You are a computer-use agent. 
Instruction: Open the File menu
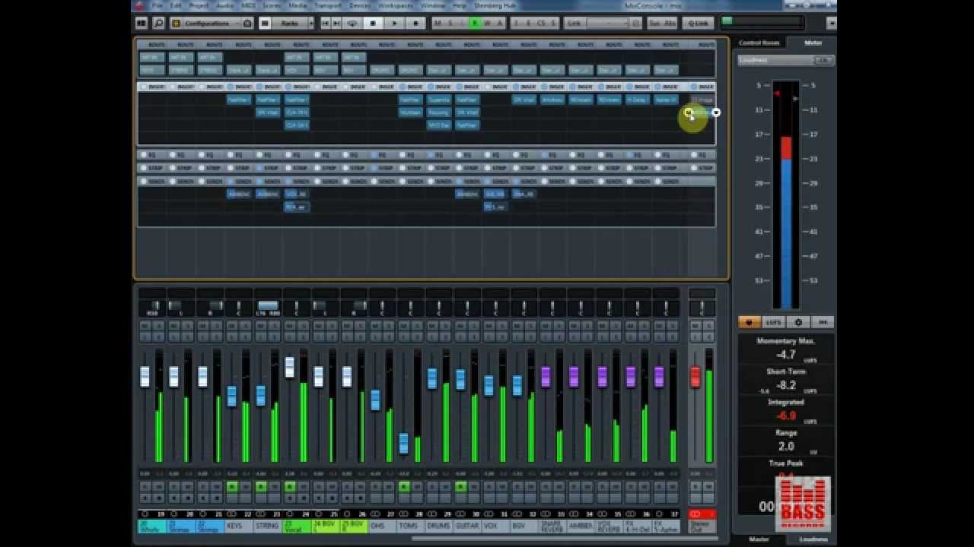(x=158, y=5)
